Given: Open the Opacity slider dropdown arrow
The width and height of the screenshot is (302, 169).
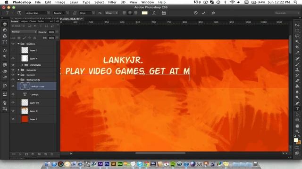Looking at the screenshot, I should 57,32.
